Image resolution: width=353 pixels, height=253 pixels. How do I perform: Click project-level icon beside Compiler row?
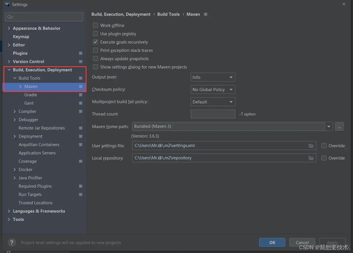[81, 111]
